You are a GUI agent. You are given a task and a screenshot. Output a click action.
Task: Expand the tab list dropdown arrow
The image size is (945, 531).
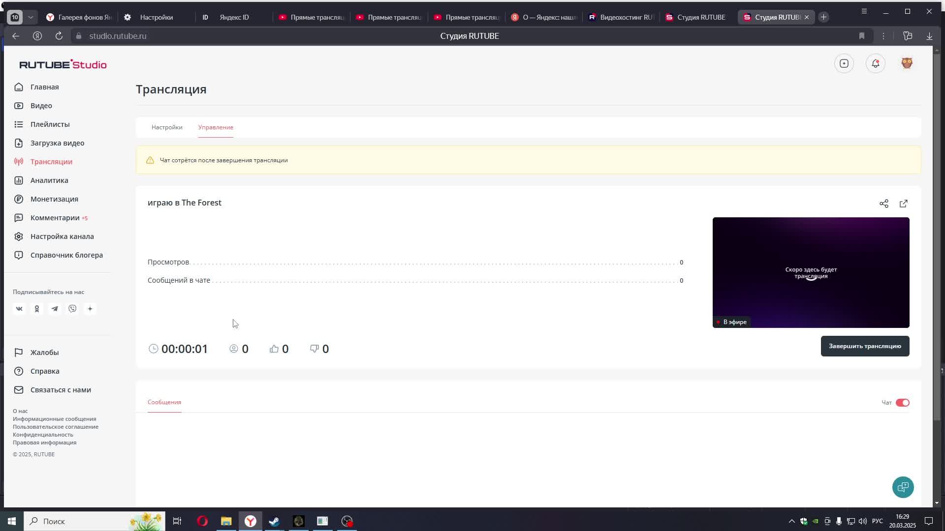[x=31, y=17]
